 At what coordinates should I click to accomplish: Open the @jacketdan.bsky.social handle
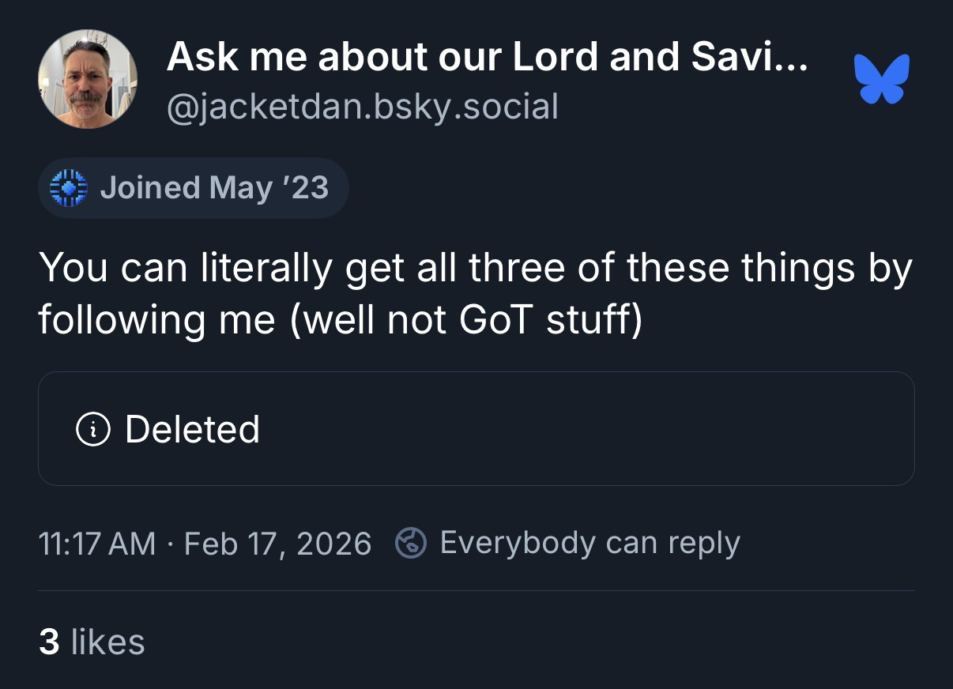click(362, 106)
